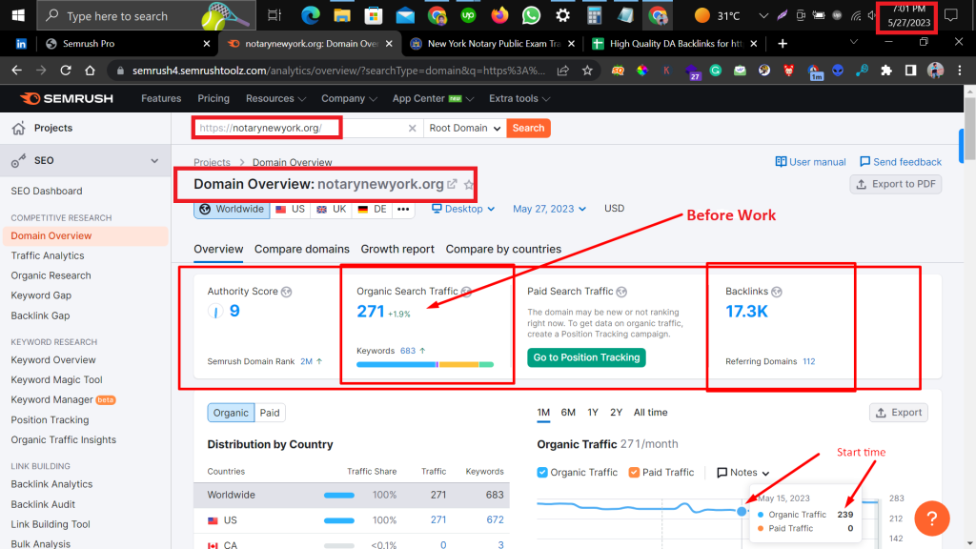Share this page from the address bar
Image resolution: width=976 pixels, height=549 pixels.
[x=562, y=71]
